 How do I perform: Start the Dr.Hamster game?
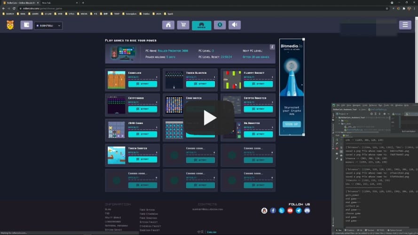[258, 134]
